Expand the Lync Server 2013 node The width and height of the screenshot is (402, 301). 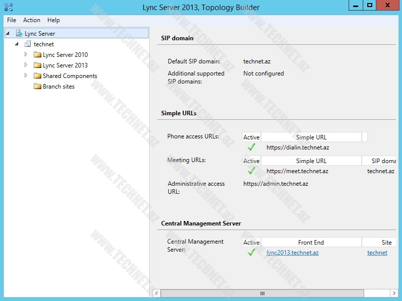(x=26, y=65)
